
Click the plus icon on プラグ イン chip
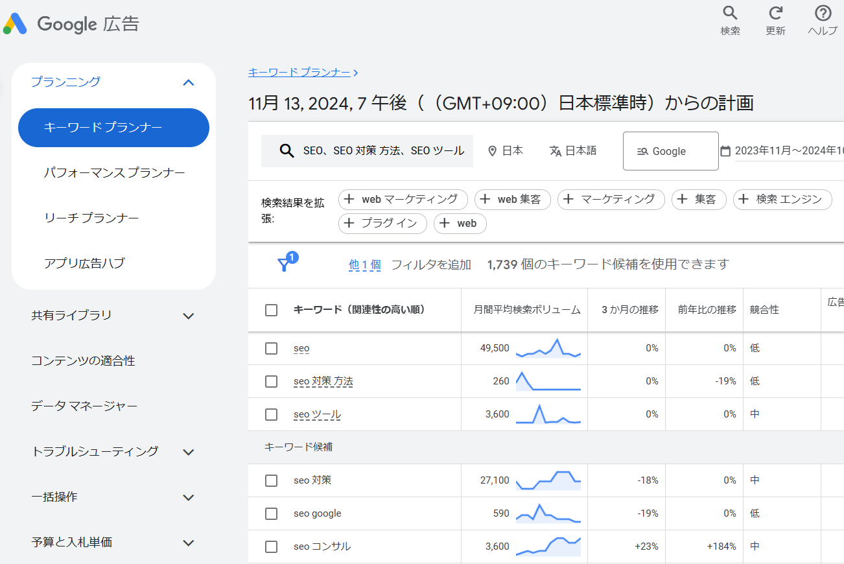pyautogui.click(x=349, y=223)
